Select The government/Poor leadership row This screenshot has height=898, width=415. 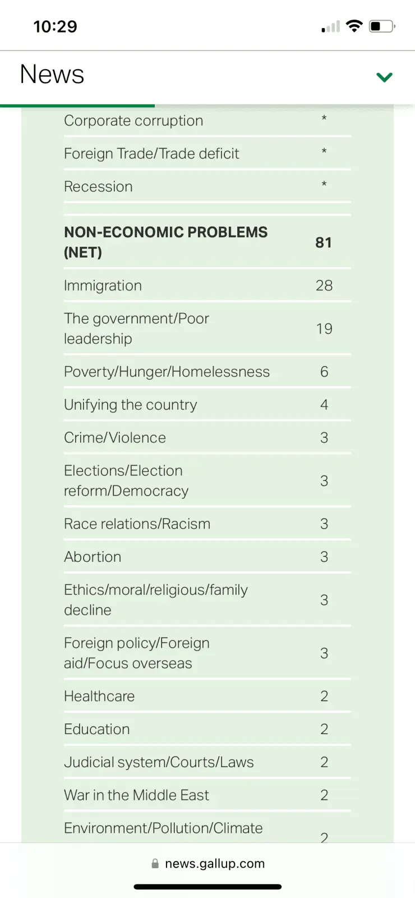click(x=136, y=329)
